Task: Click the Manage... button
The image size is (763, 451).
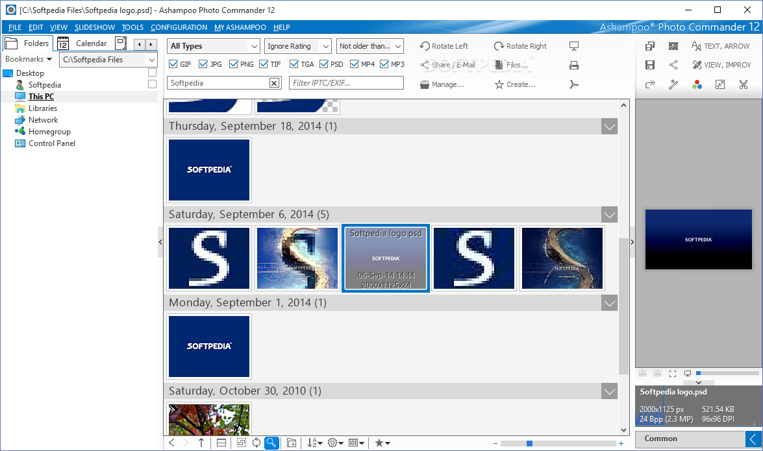Action: [442, 84]
